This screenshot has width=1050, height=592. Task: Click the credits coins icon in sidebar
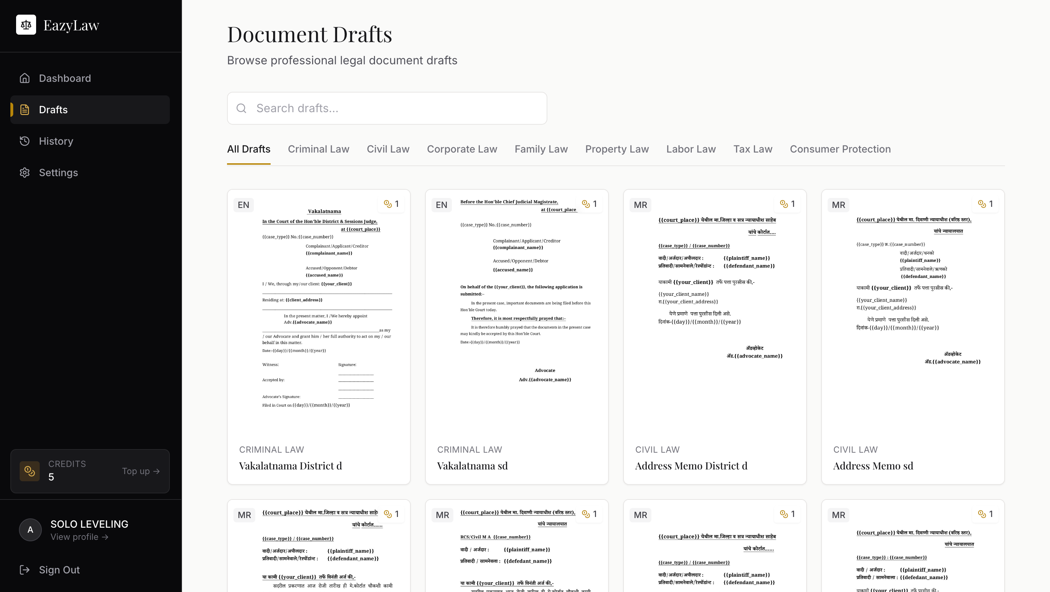[30, 471]
